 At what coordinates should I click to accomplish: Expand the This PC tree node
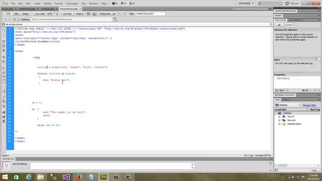[x=279, y=117]
